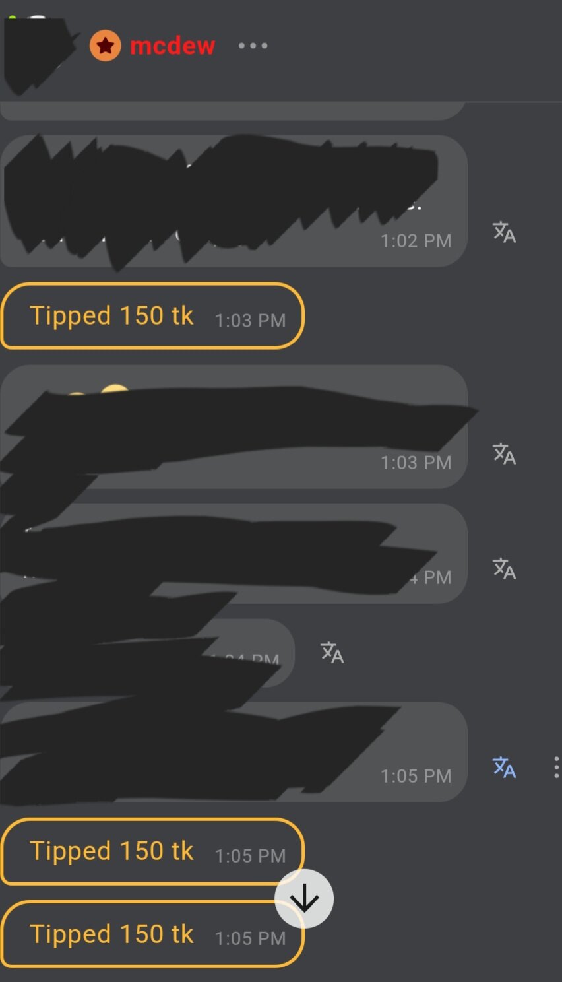
Task: Jump to latest messages with the down-arrow button
Action: (304, 899)
